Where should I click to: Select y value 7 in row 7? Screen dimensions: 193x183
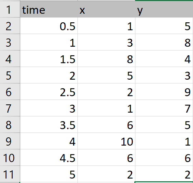click(x=164, y=108)
